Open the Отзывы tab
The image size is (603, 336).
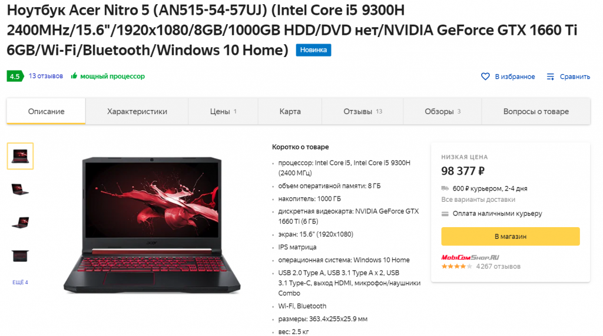[363, 111]
